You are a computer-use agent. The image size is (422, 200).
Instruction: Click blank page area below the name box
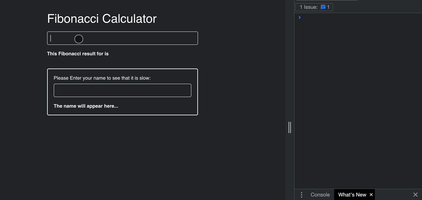(122, 157)
